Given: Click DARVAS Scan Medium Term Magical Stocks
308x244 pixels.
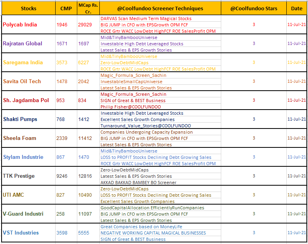Looking at the screenshot, I should point(160,19).
